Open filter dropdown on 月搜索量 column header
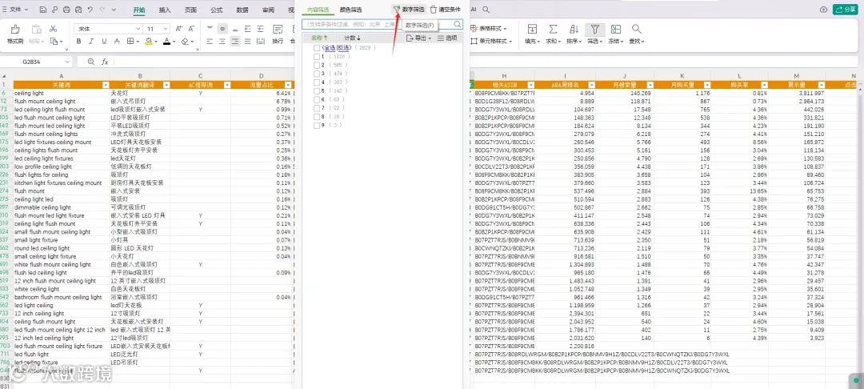This screenshot has height=389, width=864. (650, 85)
